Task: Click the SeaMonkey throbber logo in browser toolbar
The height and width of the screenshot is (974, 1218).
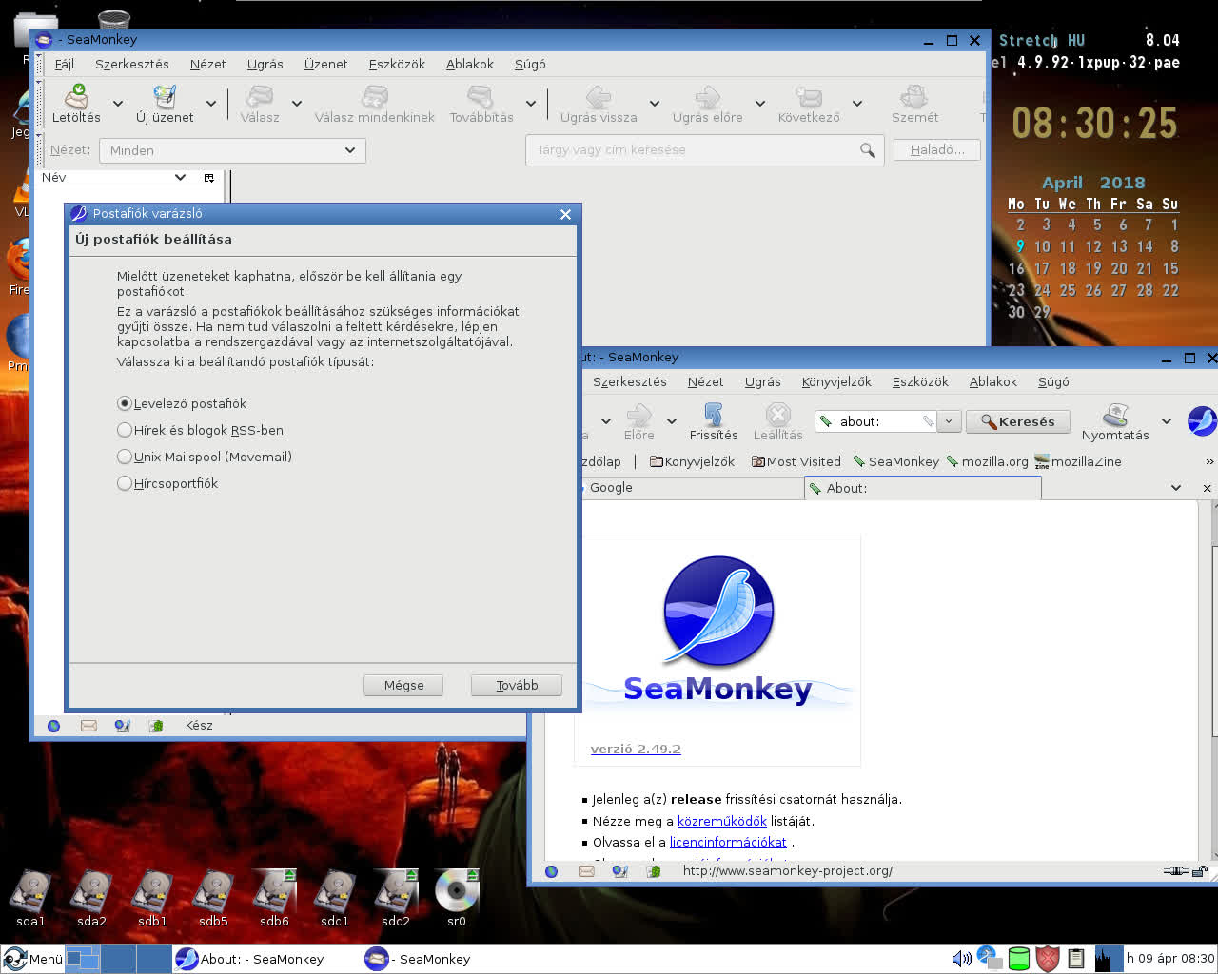Action: tap(1202, 420)
